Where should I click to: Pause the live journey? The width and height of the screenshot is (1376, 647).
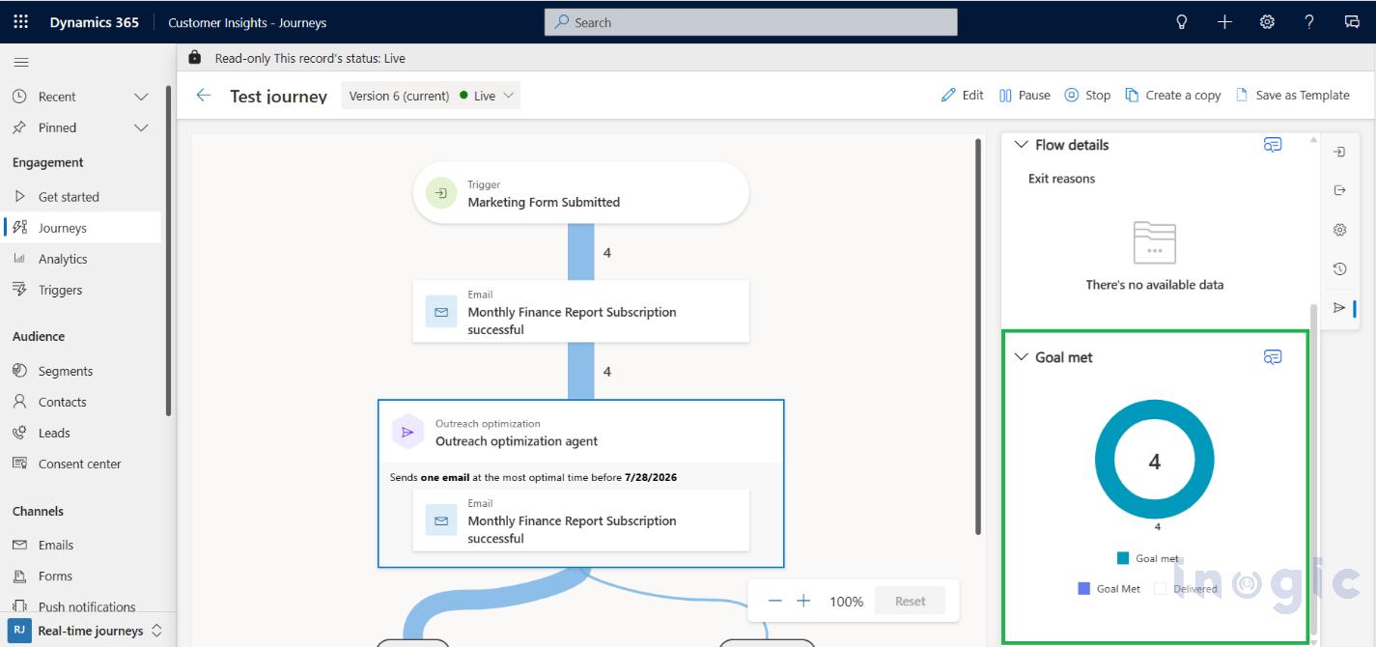pyautogui.click(x=1025, y=95)
